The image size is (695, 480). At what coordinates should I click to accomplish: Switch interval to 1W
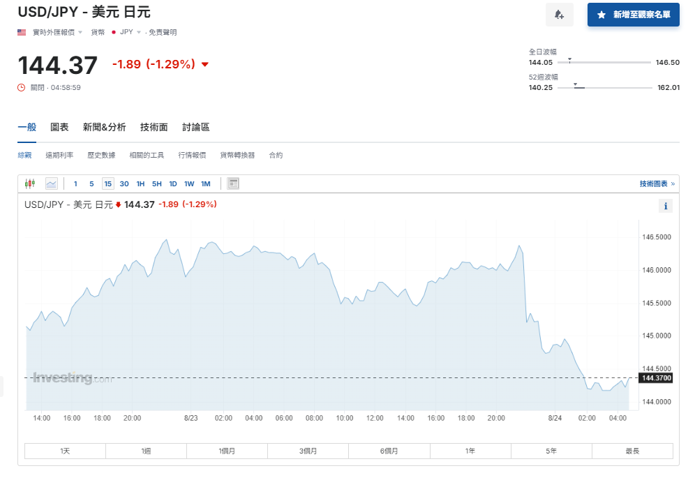click(x=189, y=183)
